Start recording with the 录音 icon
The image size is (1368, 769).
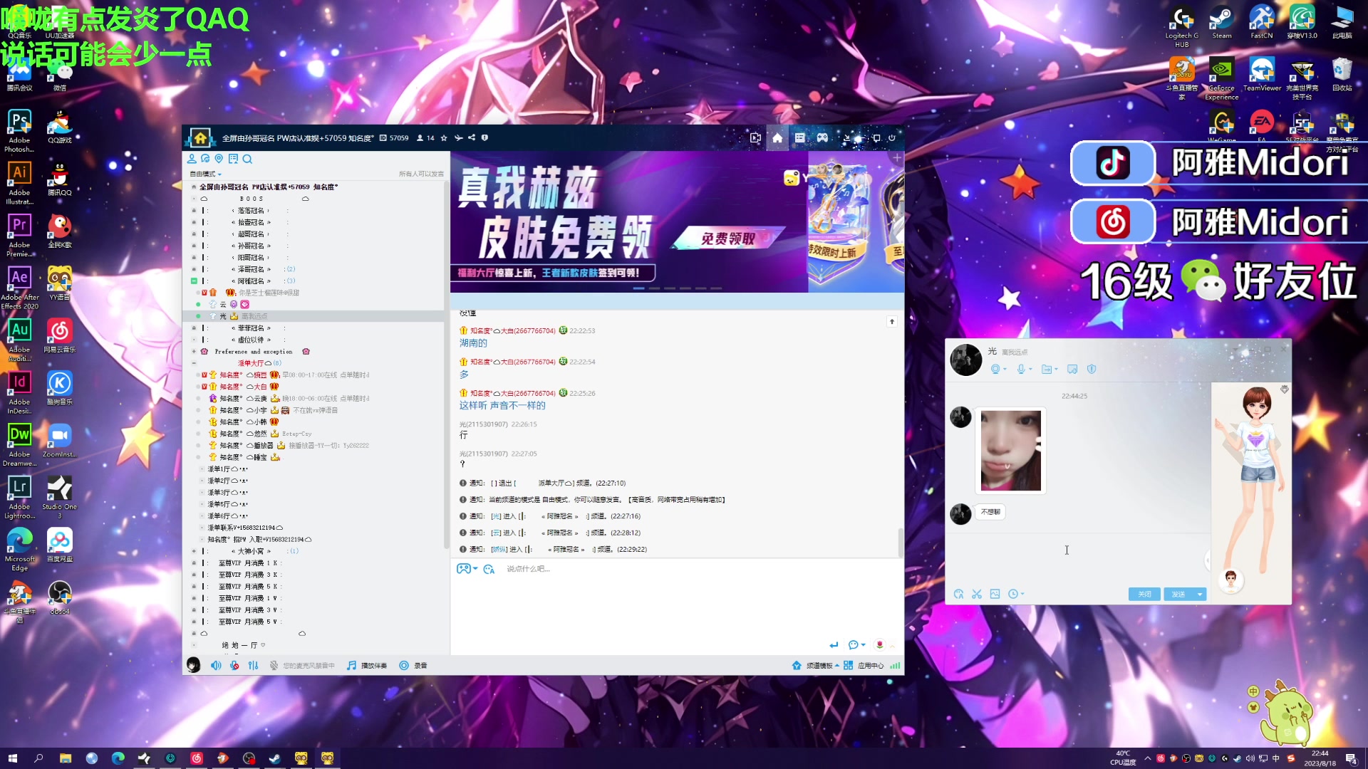(x=405, y=665)
